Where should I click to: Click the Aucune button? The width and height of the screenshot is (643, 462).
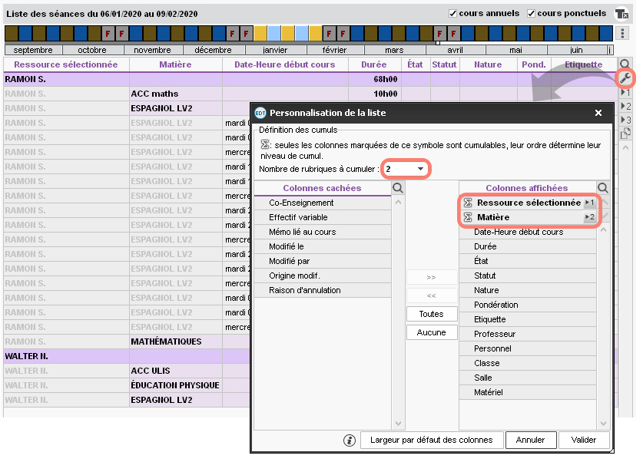432,332
